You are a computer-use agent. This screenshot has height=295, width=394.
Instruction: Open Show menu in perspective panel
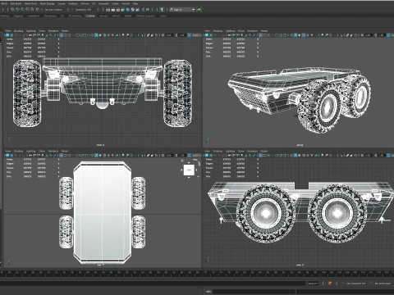[x=241, y=31]
